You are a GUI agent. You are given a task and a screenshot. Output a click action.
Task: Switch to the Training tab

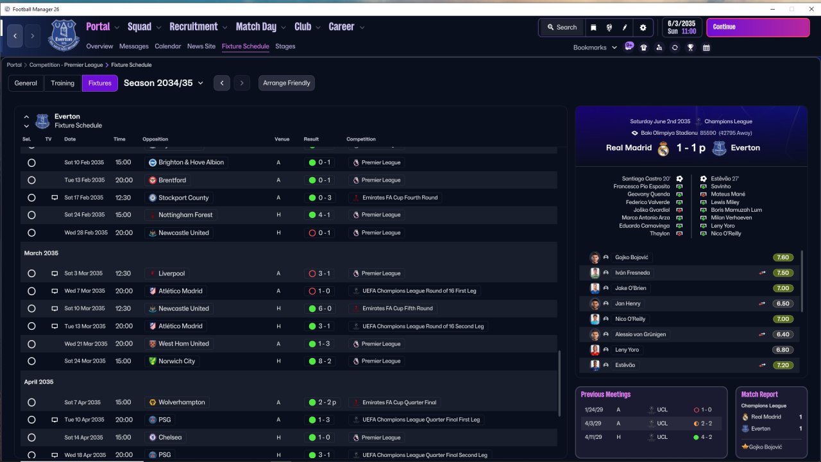coord(63,83)
